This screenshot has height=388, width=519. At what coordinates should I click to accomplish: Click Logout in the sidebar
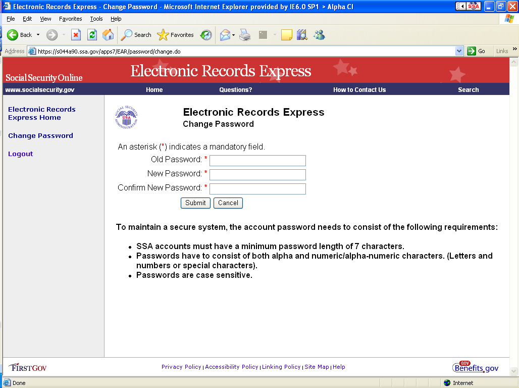point(21,154)
